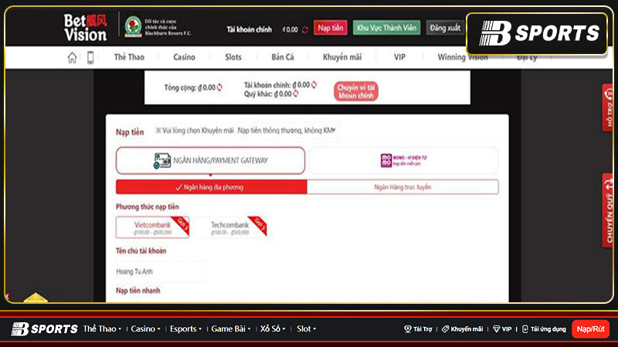Refresh Quỹ khác balance icon
The image size is (618, 347).
296,93
